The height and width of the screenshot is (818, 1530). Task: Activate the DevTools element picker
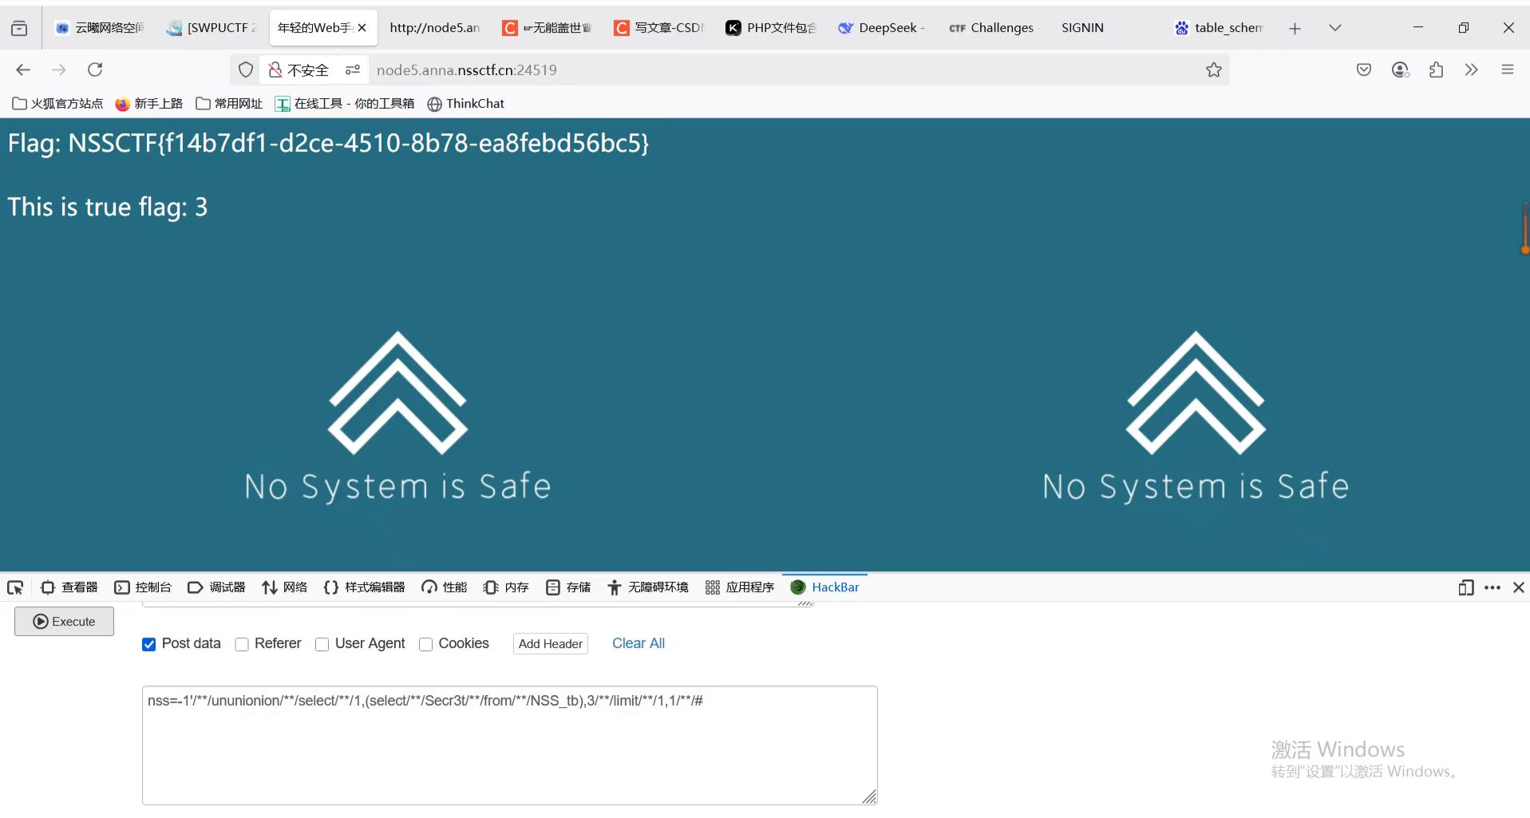click(x=15, y=587)
